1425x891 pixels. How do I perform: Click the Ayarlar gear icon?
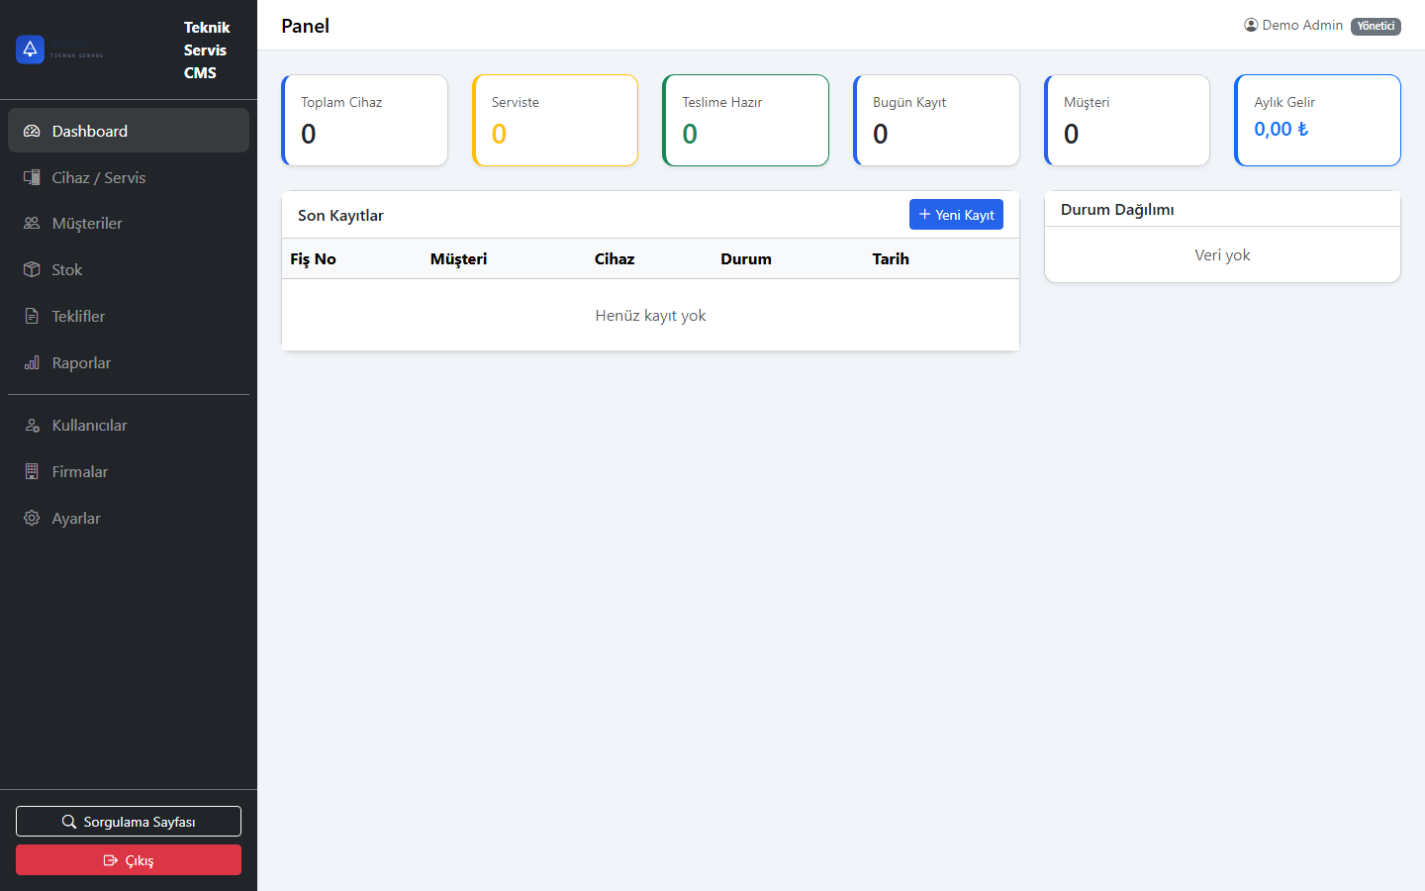coord(32,518)
